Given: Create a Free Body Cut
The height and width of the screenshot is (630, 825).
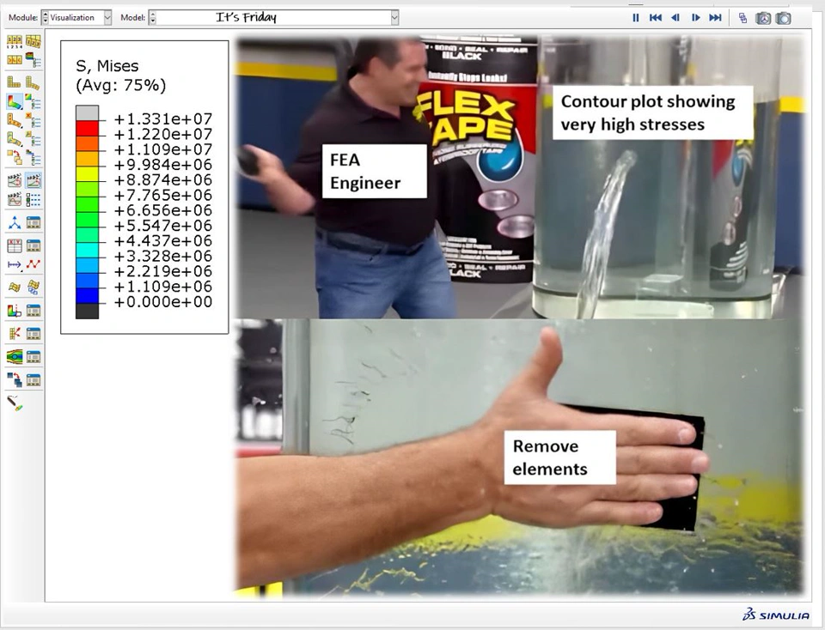Looking at the screenshot, I should click(x=15, y=334).
